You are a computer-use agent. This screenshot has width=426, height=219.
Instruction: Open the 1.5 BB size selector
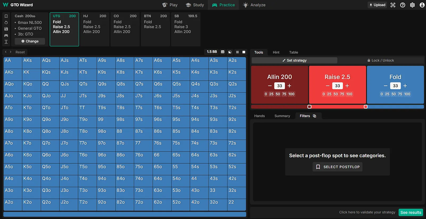[x=212, y=52]
